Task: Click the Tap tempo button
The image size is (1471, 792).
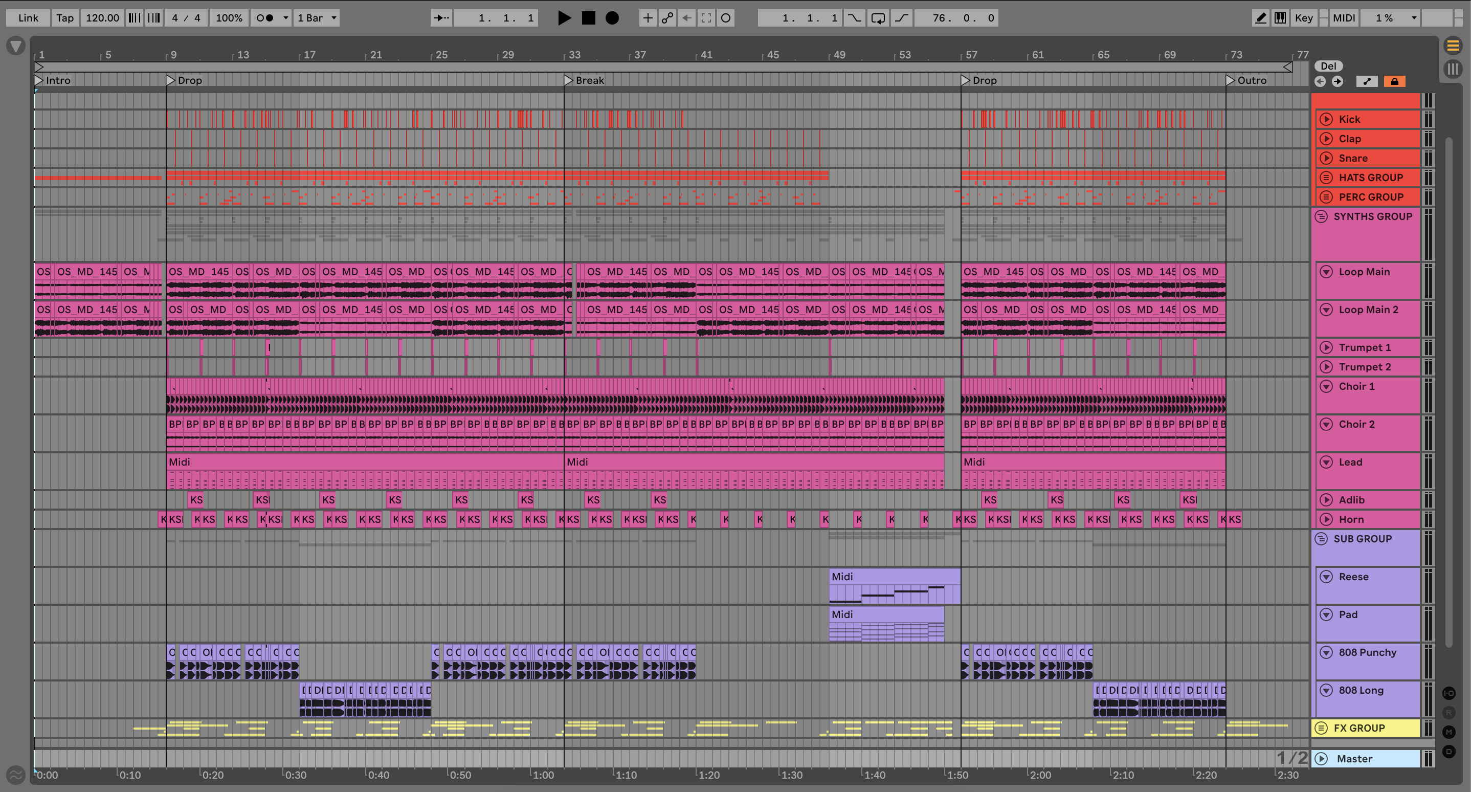Action: [x=64, y=18]
